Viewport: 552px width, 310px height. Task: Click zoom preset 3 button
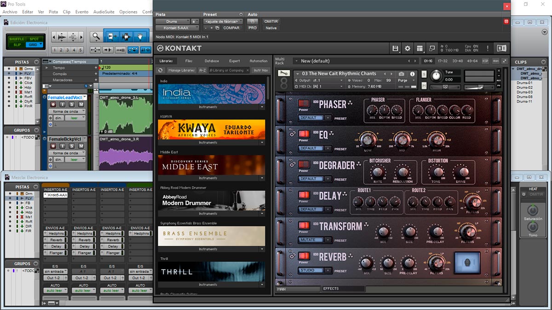[x=68, y=50]
